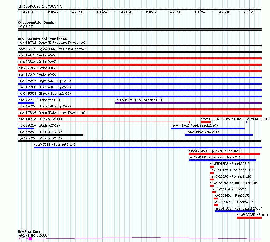
Task: Open the nsv5479459 (ByrskaBishop2022) label
Action: (215, 151)
